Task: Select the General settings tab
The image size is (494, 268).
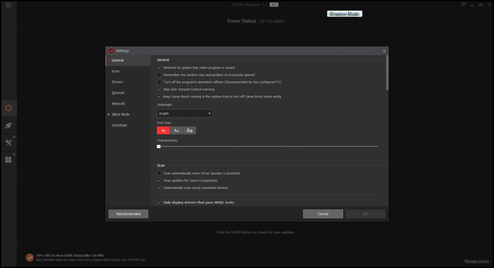Action: [x=128, y=60]
